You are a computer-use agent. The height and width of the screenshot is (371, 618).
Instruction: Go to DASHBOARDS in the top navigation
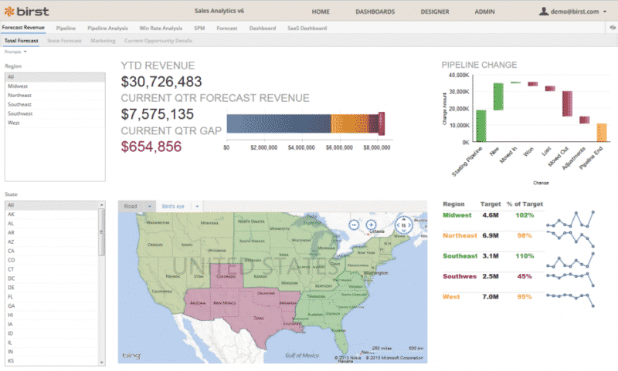pyautogui.click(x=375, y=12)
